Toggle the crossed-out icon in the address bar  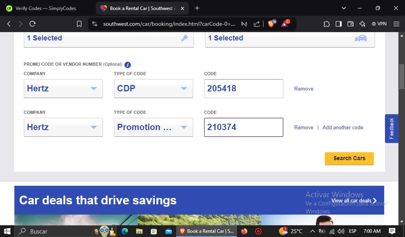click(244, 24)
